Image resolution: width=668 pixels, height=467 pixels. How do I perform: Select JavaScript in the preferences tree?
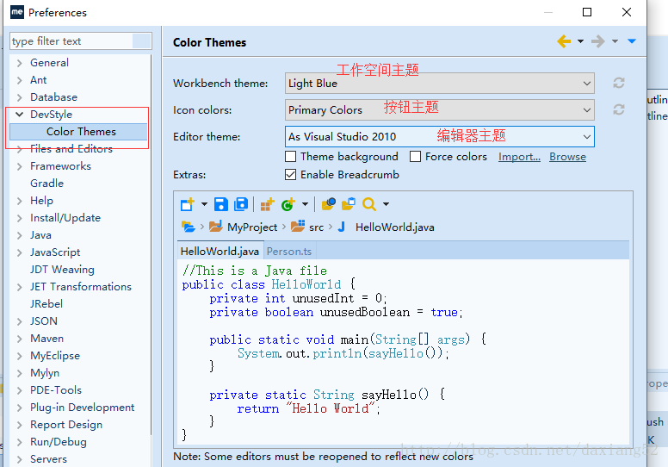click(x=55, y=252)
